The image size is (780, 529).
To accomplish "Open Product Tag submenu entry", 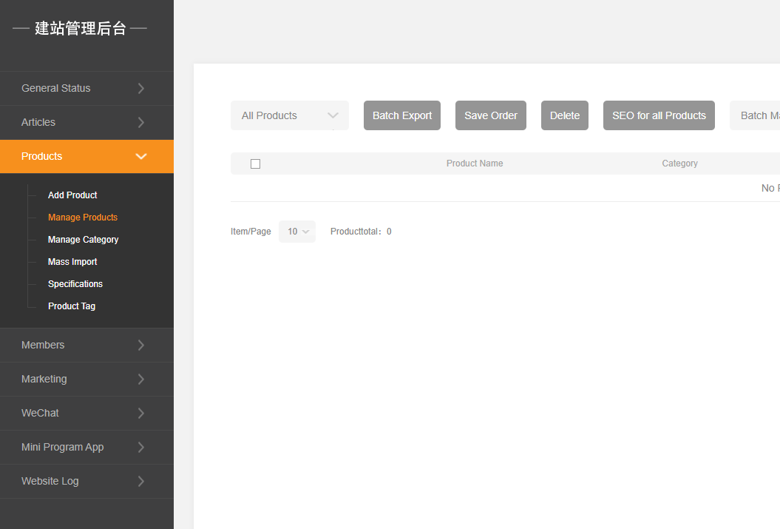I will point(72,306).
